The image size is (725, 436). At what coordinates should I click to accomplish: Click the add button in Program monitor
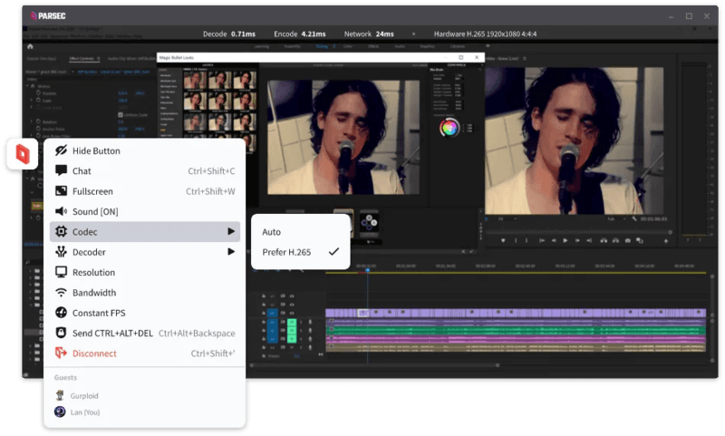666,241
